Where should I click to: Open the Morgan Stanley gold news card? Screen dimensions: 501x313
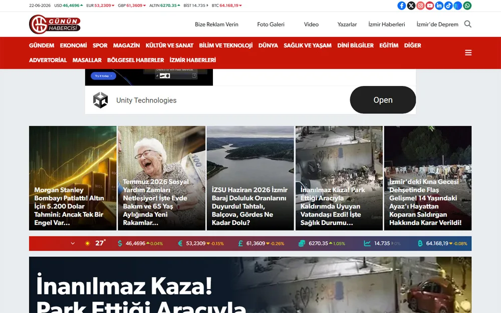click(73, 178)
